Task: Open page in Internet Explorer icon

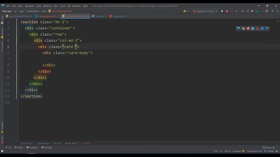Action: tap(262, 28)
